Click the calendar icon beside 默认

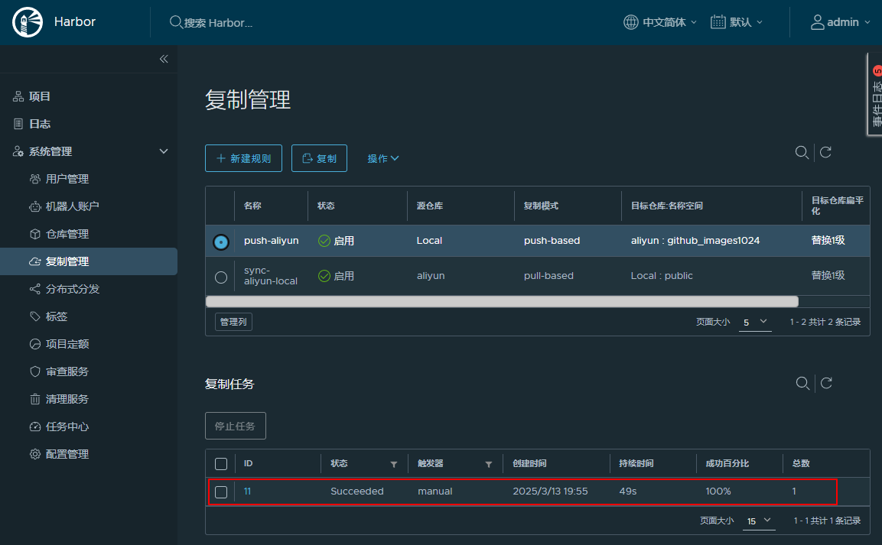(718, 22)
